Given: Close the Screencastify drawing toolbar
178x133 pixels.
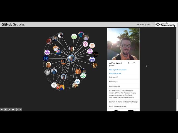Looking at the screenshot, I should pyautogui.click(x=20, y=109).
